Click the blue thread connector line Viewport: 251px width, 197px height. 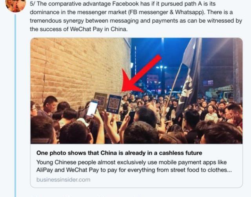click(15, 105)
